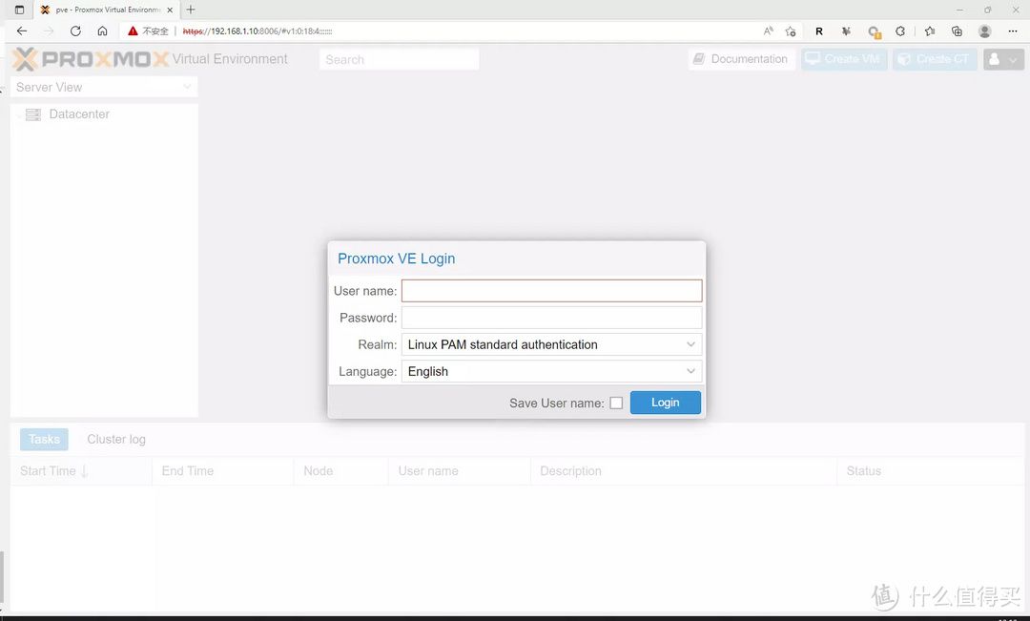Viewport: 1030px width, 621px height.
Task: Open the Realm dropdown
Action: [551, 345]
